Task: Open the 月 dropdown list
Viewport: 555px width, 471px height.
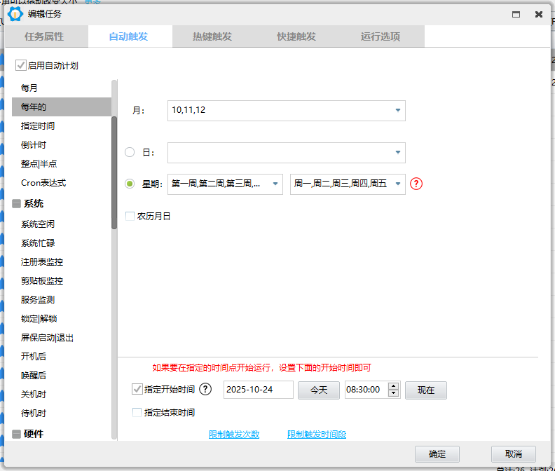Action: point(397,111)
